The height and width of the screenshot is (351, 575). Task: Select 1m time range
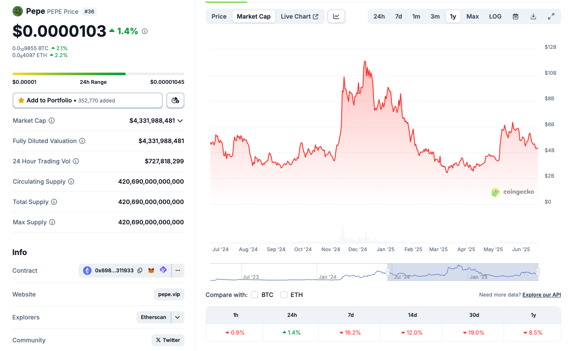pos(416,16)
